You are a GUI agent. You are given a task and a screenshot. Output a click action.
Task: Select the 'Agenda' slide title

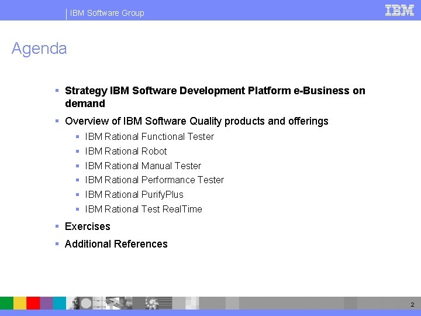click(39, 49)
